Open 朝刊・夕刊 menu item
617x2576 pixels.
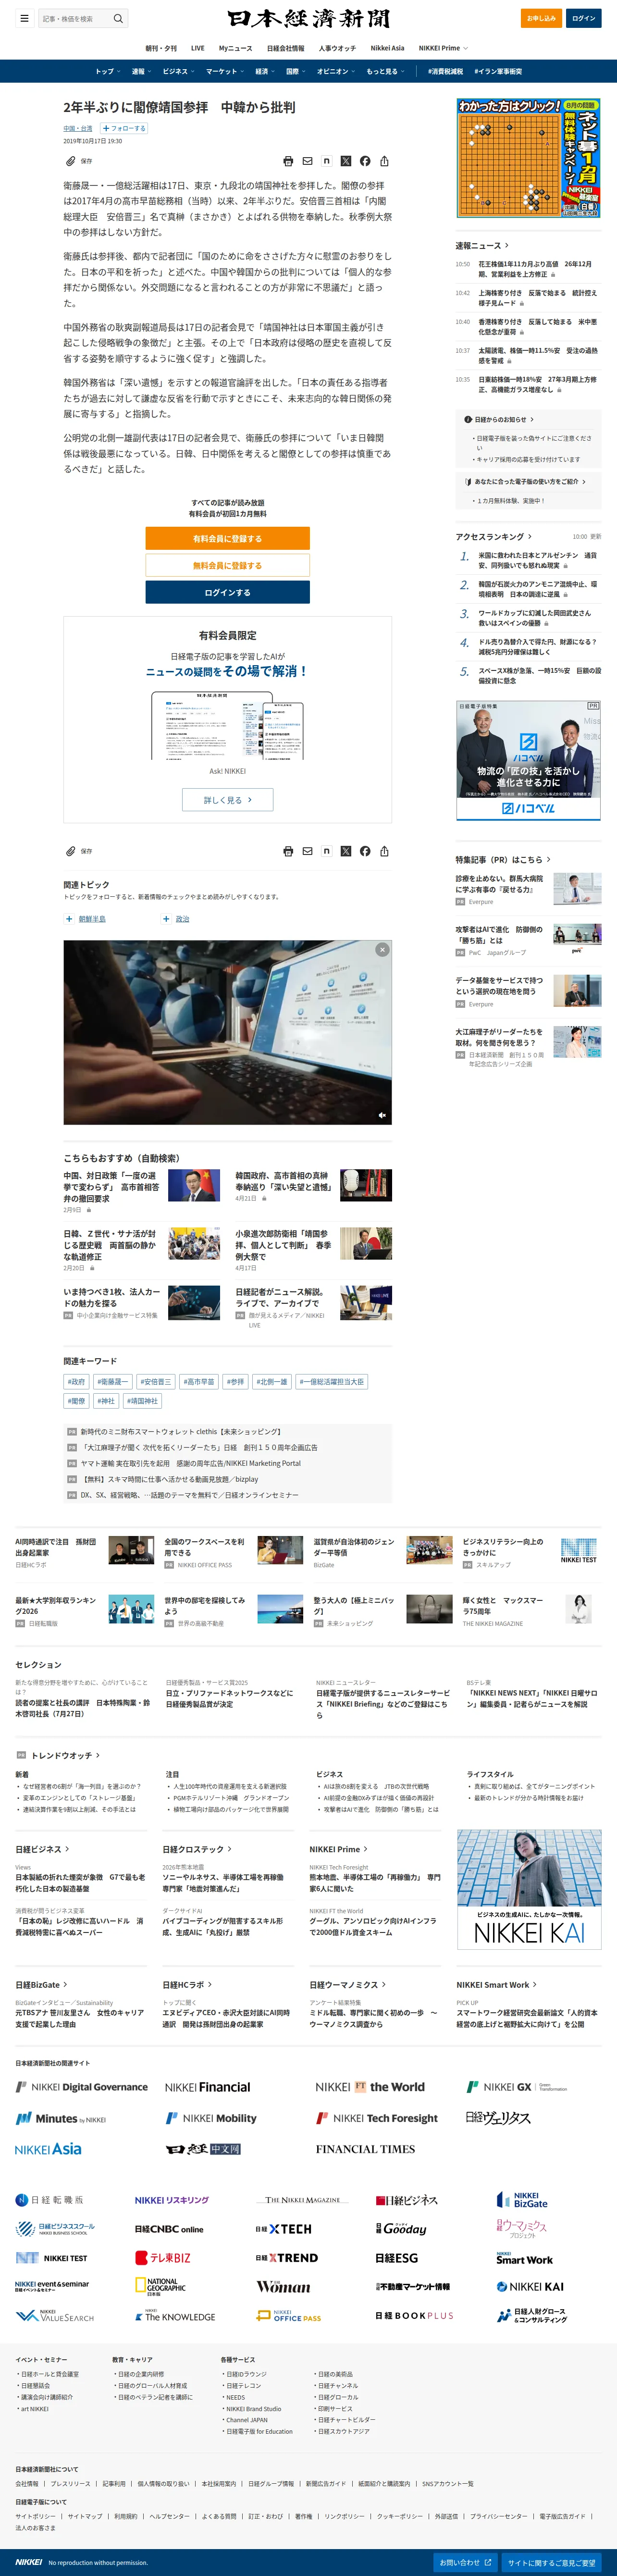click(161, 48)
